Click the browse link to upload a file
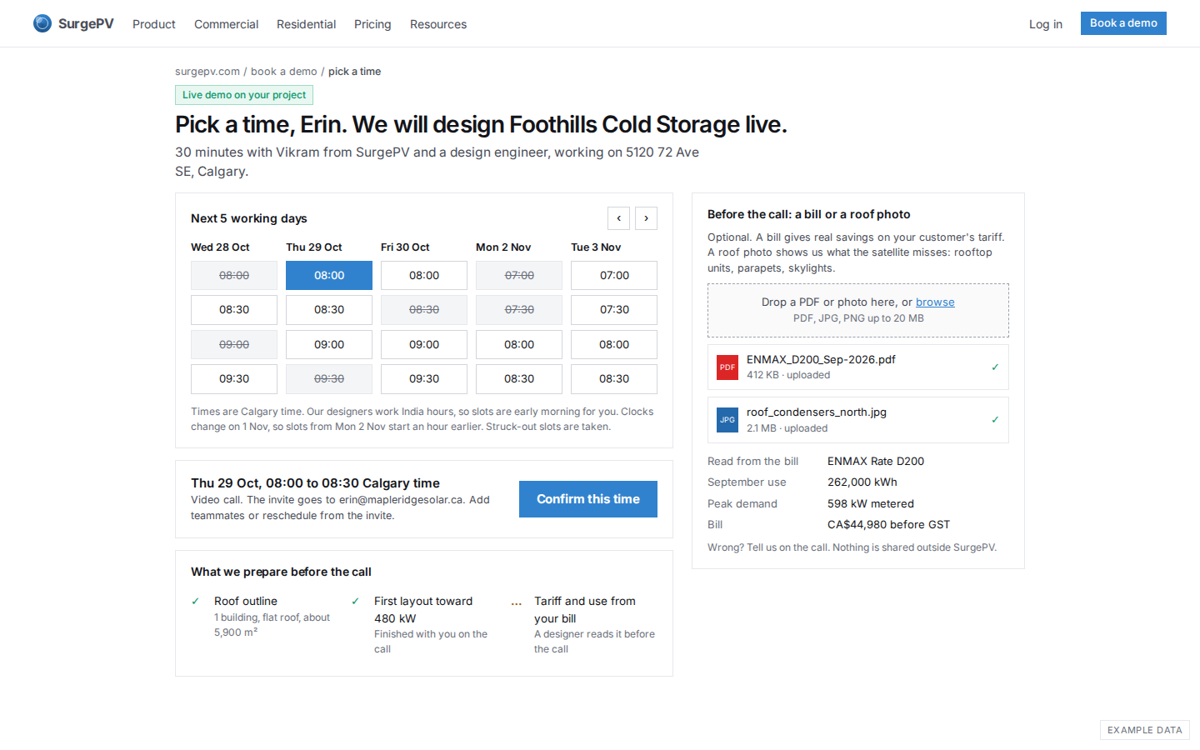The image size is (1200, 750). (x=935, y=302)
